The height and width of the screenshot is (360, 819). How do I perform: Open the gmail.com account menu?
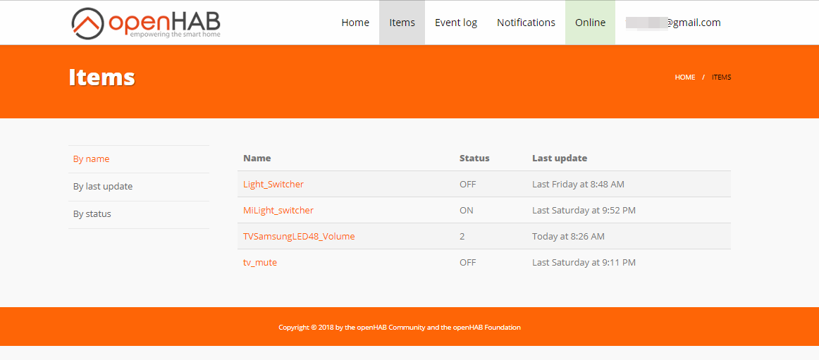click(672, 23)
